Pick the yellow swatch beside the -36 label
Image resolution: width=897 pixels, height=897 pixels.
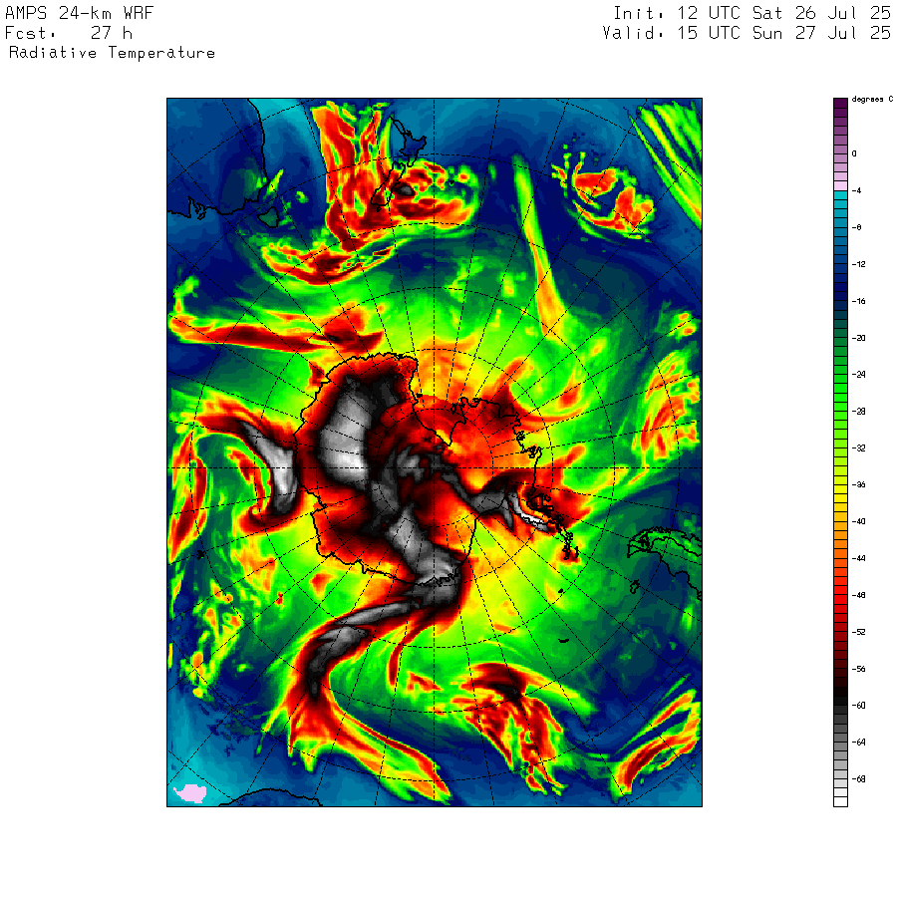[840, 489]
